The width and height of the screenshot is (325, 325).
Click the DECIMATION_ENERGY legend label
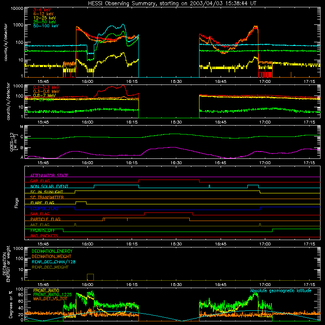pos(52,251)
